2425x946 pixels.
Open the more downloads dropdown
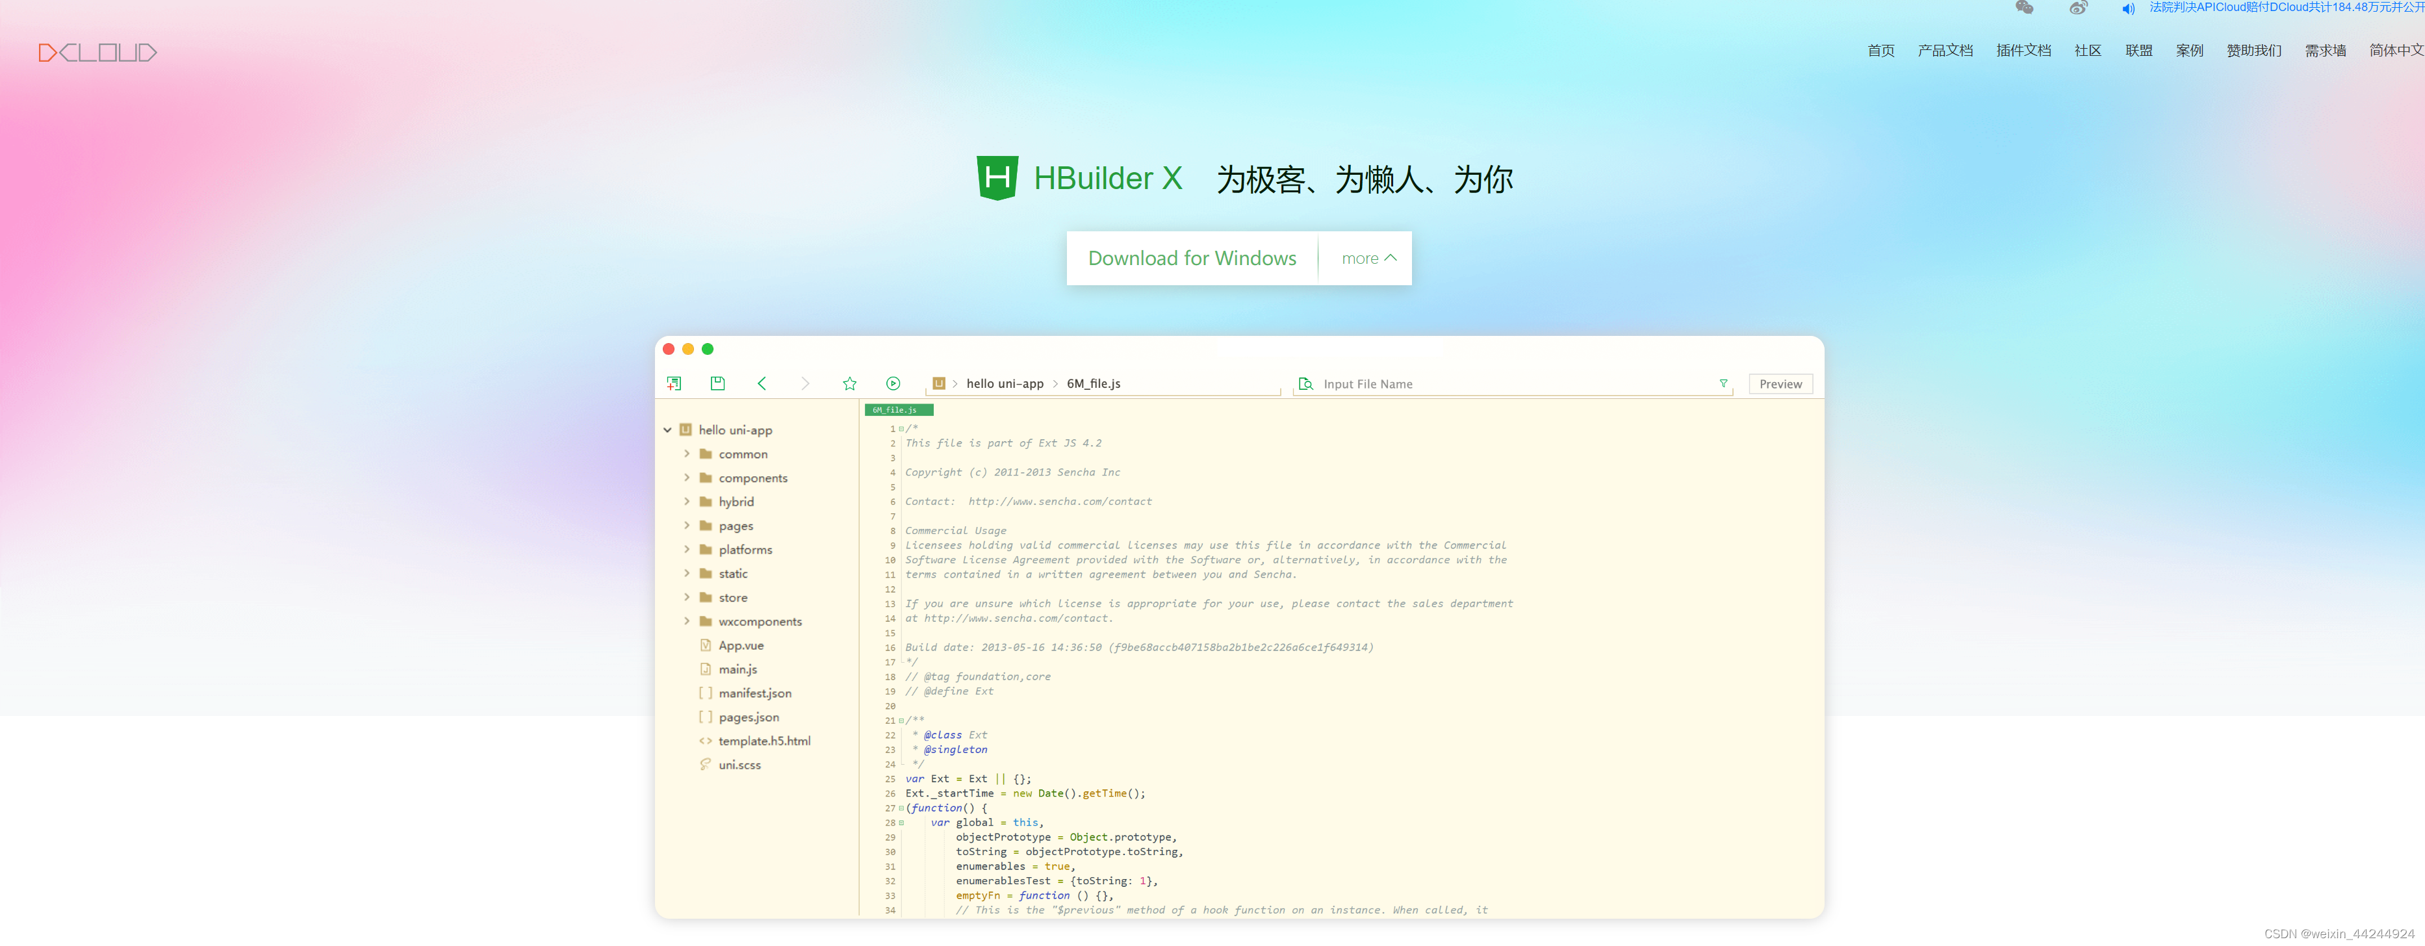click(1368, 259)
